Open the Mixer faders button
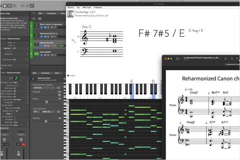The width and height of the screenshot is (240, 160). point(27,6)
